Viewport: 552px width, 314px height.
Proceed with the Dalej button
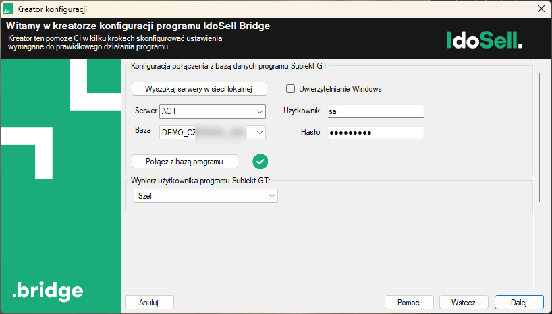tap(519, 303)
